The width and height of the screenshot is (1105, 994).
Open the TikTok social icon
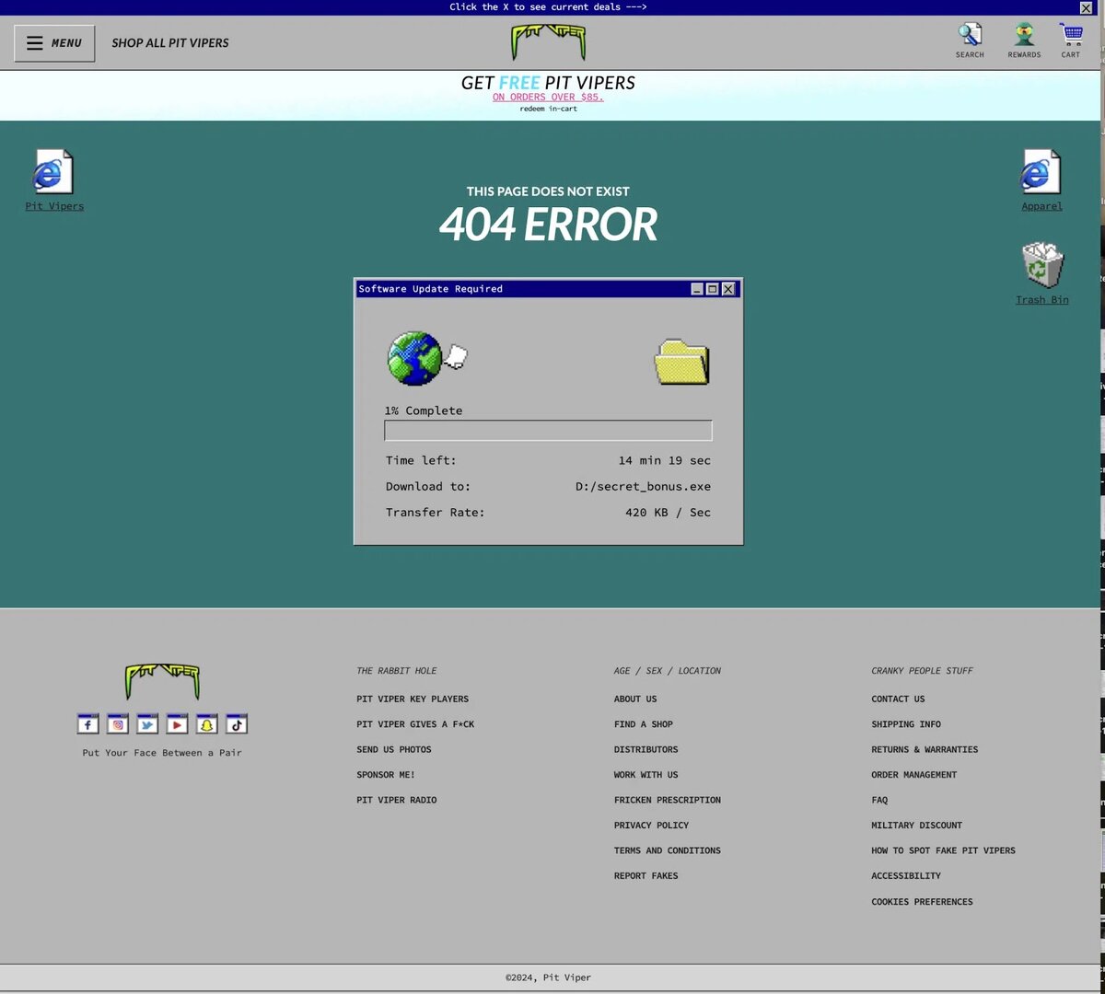click(237, 724)
